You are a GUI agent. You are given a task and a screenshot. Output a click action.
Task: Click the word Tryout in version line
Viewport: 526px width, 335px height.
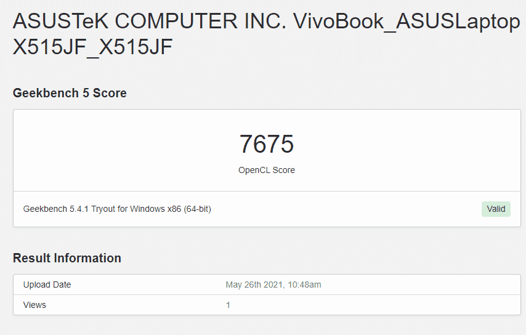102,209
